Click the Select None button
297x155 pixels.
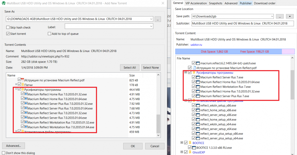point(151,68)
